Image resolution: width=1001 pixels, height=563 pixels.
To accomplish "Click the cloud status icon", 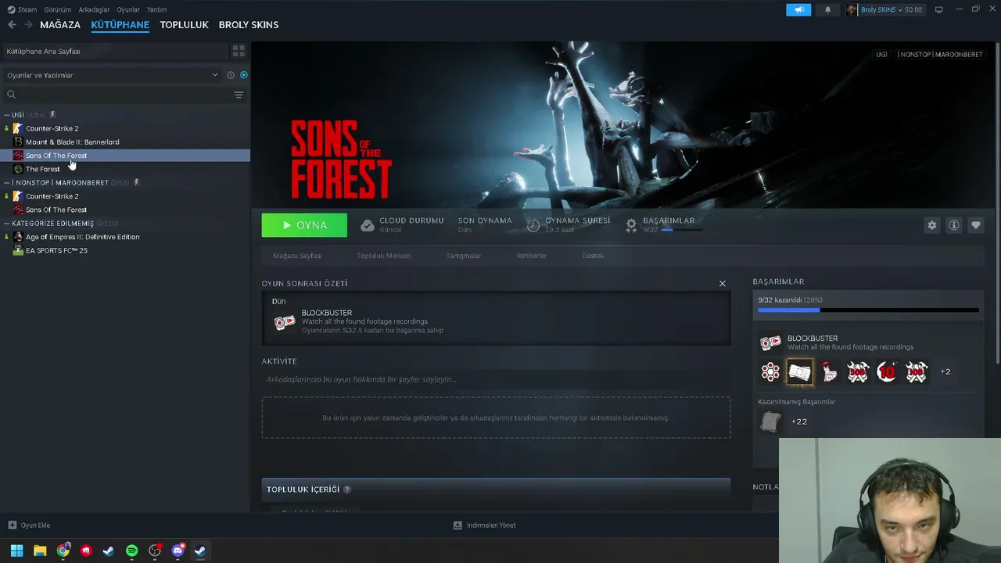I will click(x=367, y=225).
